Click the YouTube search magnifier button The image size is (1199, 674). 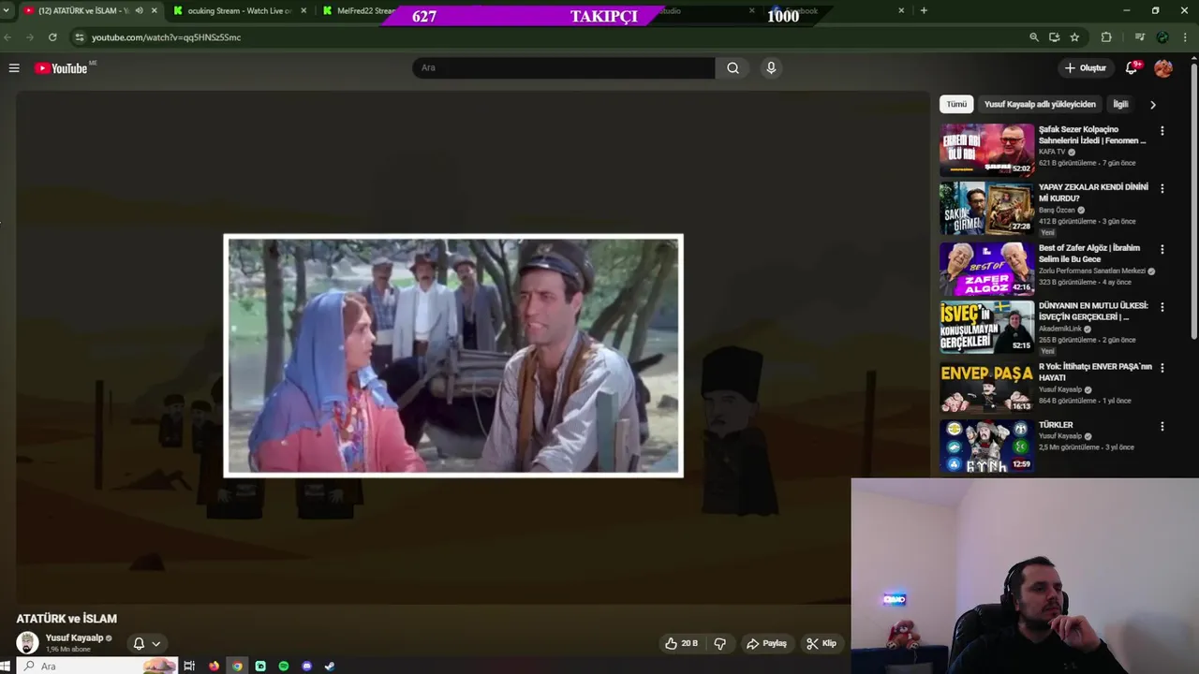click(733, 67)
